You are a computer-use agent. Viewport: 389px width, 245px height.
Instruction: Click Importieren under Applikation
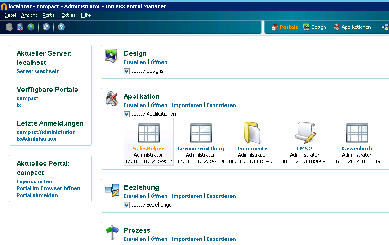187,105
